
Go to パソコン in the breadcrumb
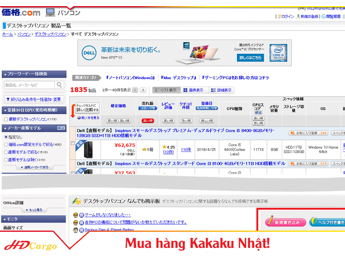tap(24, 34)
